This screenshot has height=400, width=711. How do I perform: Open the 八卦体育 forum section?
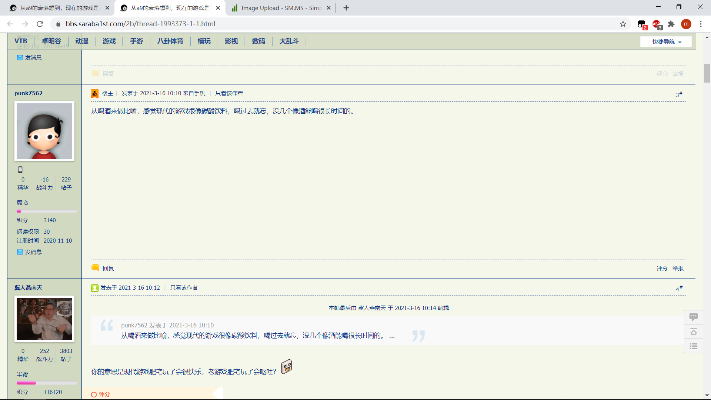pos(170,41)
